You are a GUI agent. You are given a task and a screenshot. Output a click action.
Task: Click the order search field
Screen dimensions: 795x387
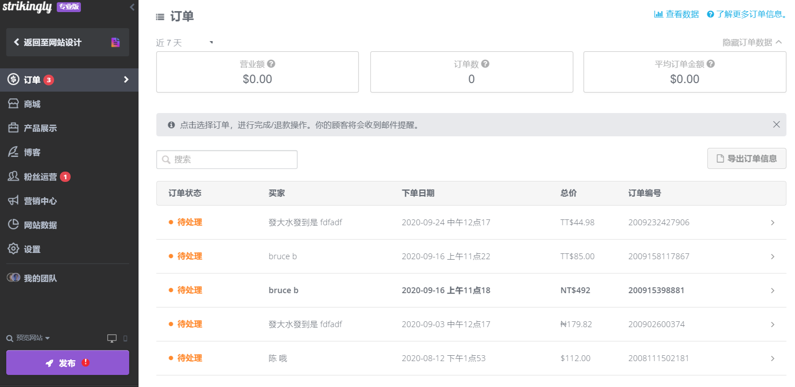coord(227,160)
